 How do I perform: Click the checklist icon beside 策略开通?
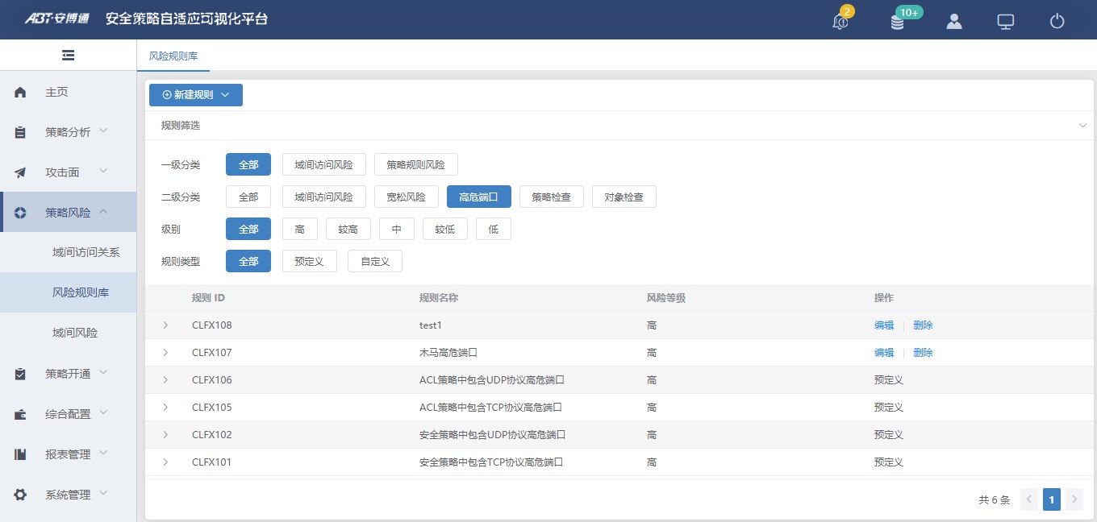tap(21, 374)
